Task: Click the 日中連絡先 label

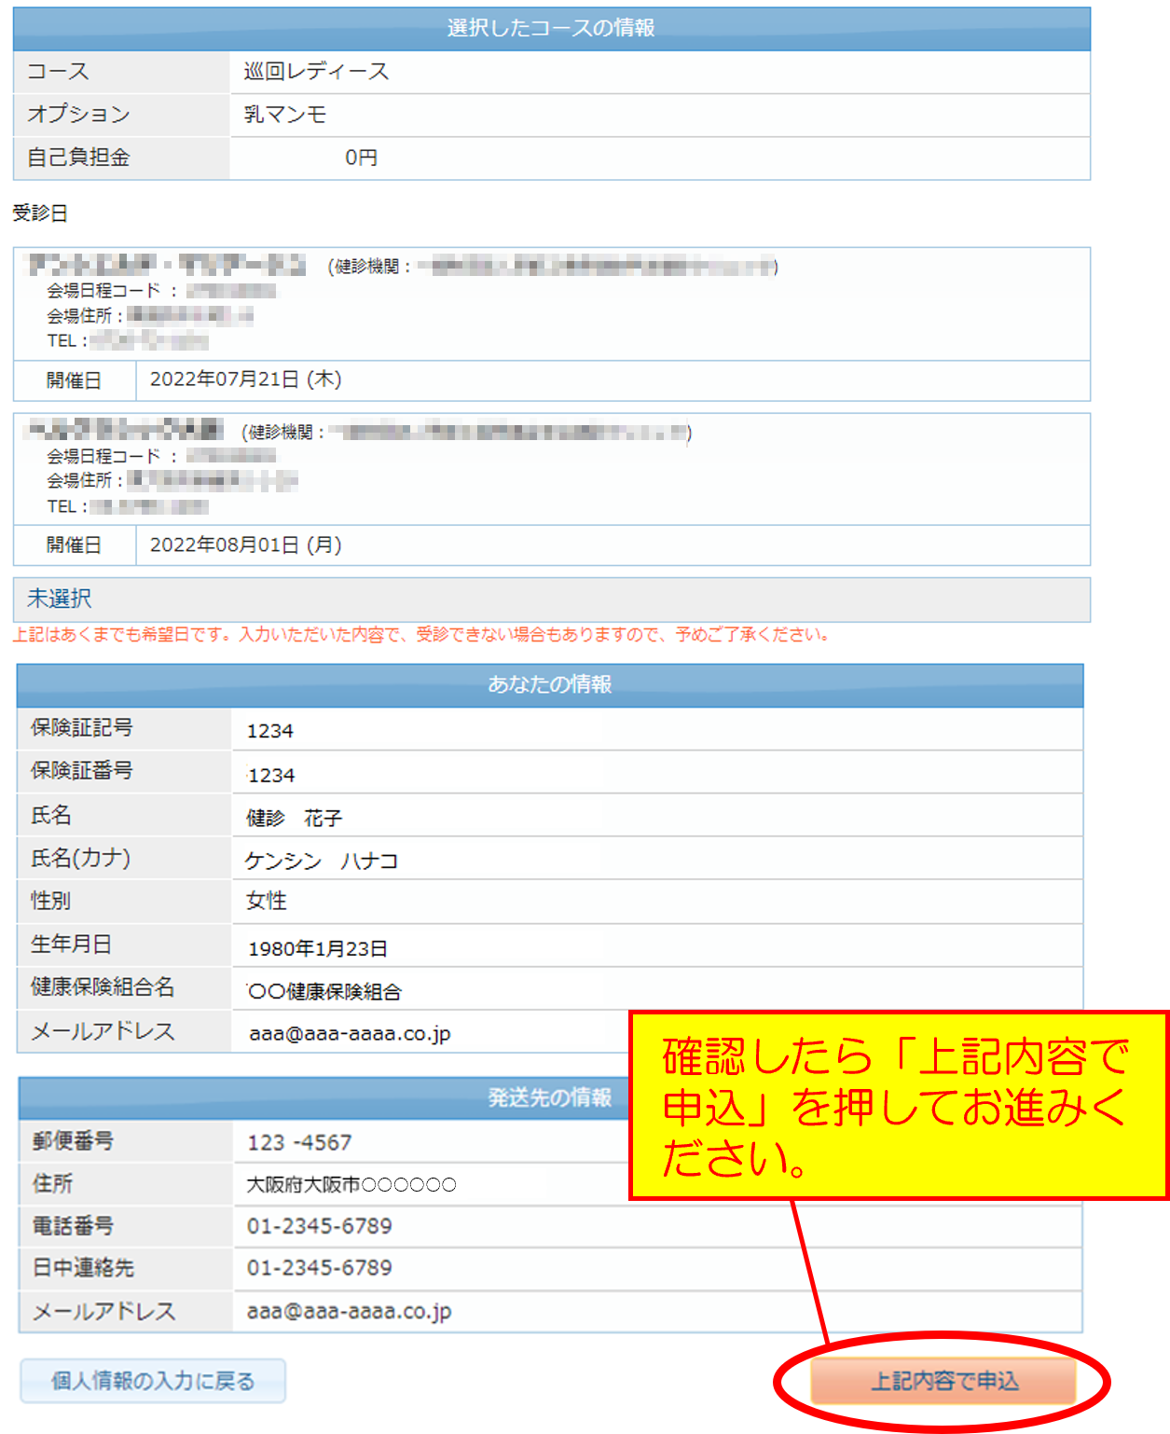Action: coord(83,1268)
